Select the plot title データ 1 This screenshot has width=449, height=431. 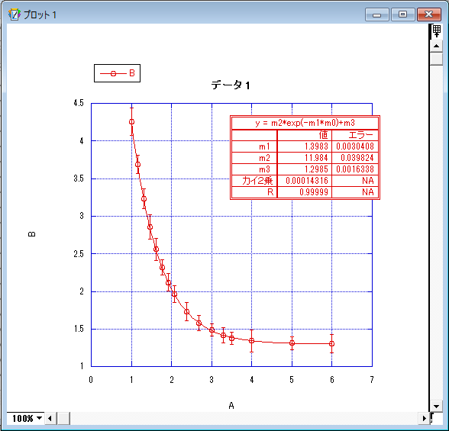231,85
